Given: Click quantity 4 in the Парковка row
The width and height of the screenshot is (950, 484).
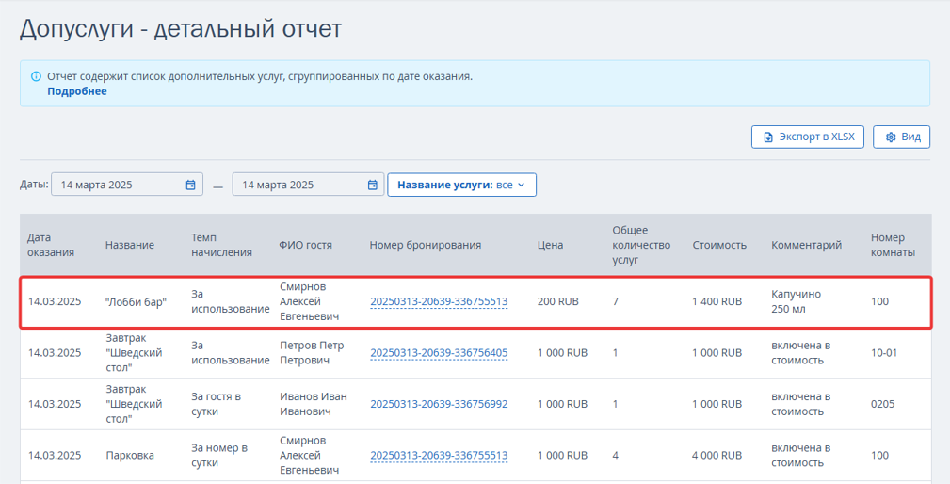Looking at the screenshot, I should [x=615, y=456].
